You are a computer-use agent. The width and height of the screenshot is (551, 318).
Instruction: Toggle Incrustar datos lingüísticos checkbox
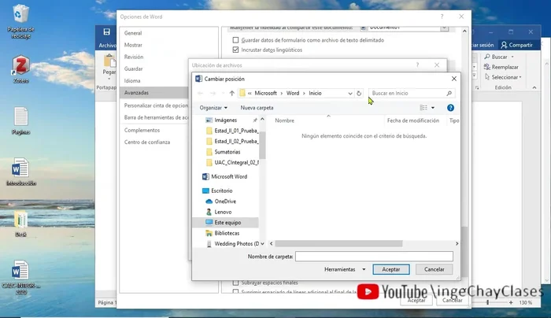(235, 50)
